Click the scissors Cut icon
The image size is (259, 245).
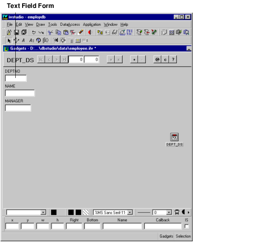51,33
